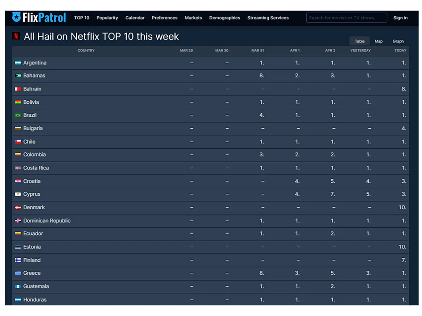Viewport: 422px width, 316px height.
Task: Switch to the Graph view tab
Action: [398, 41]
